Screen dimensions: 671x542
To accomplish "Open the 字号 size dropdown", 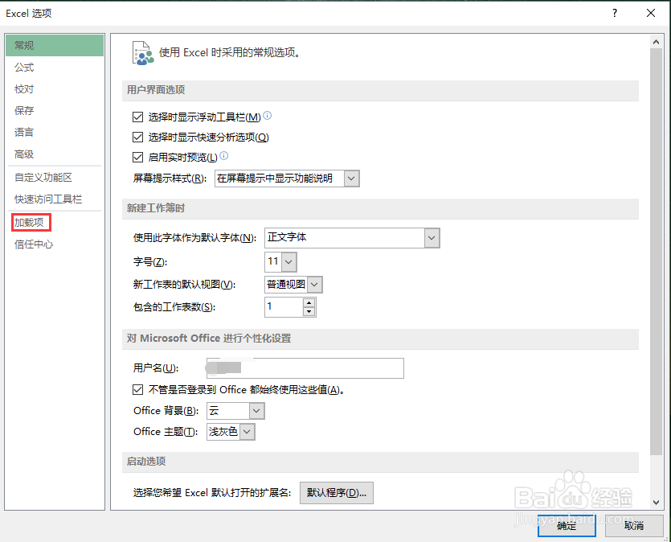I will pos(288,261).
